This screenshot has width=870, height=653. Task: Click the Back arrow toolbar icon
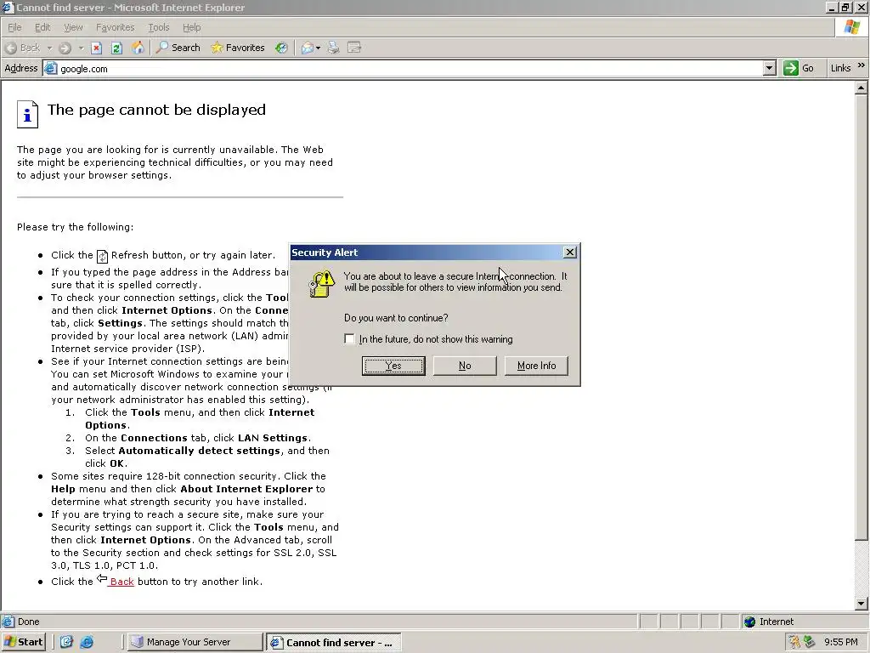pyautogui.click(x=10, y=48)
